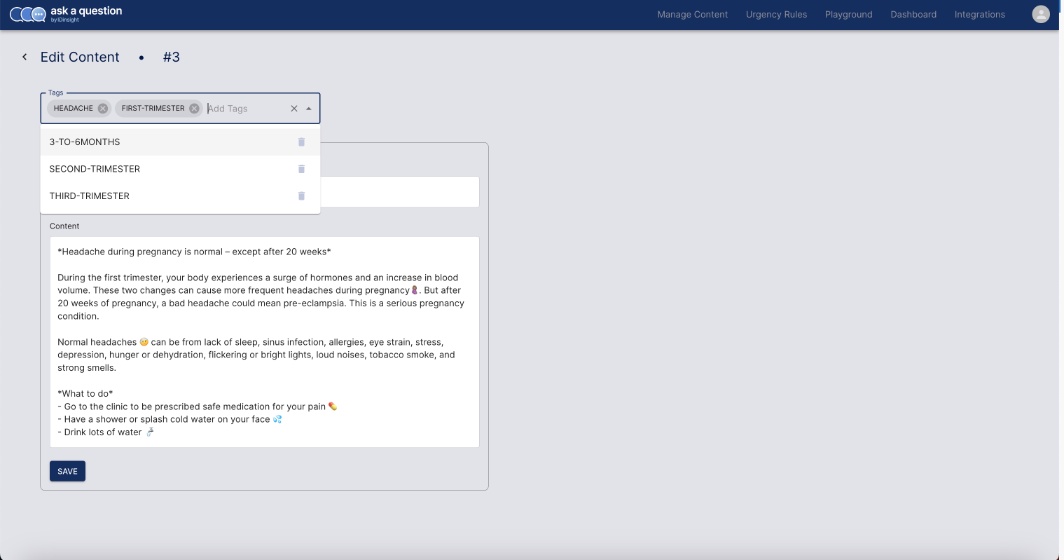
Task: Open the Dashboard page
Action: 913,15
